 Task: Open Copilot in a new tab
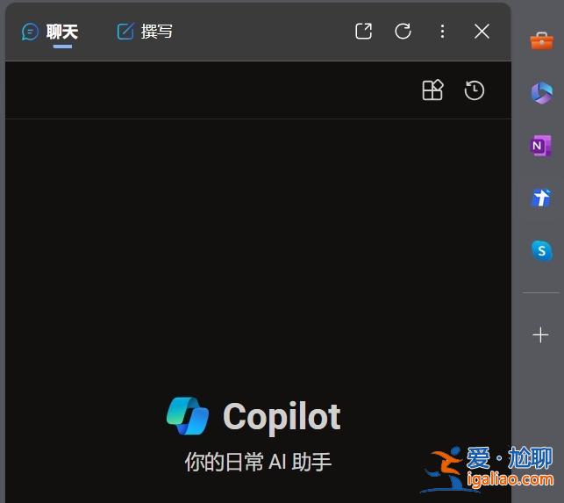point(363,32)
